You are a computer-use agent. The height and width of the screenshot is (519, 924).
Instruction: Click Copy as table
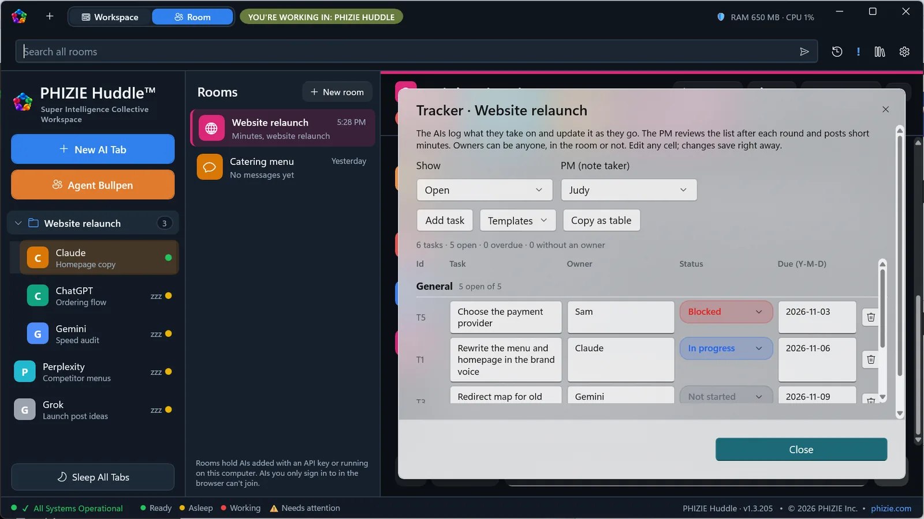pos(601,220)
